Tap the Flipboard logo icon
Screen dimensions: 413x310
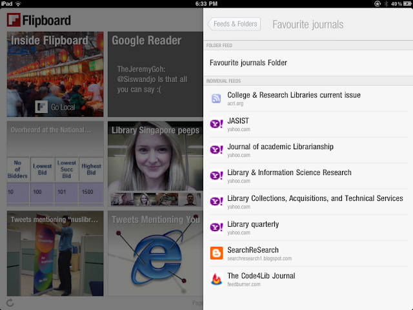click(x=14, y=20)
